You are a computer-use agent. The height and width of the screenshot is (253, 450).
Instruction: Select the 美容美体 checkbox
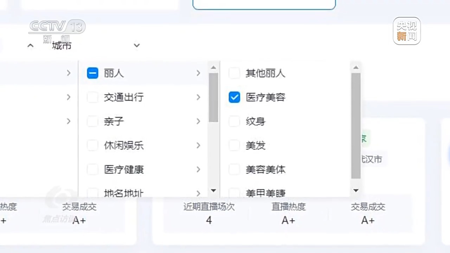pos(234,169)
